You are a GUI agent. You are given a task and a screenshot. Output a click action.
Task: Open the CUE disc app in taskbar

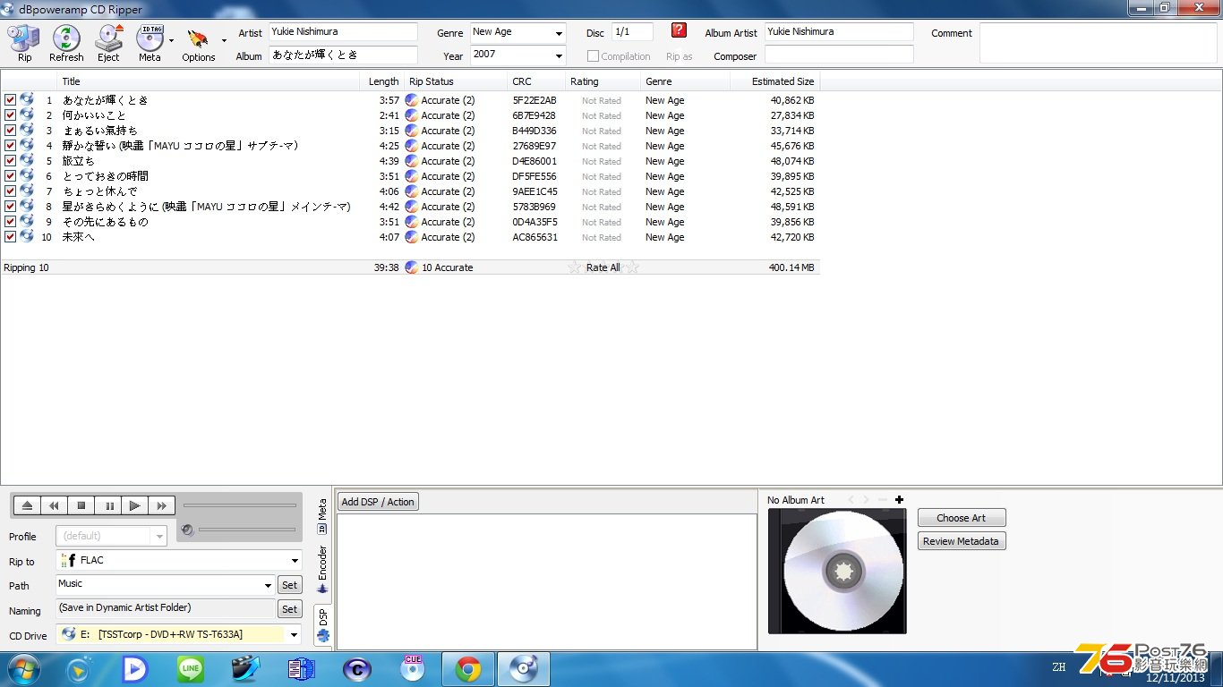tap(412, 669)
